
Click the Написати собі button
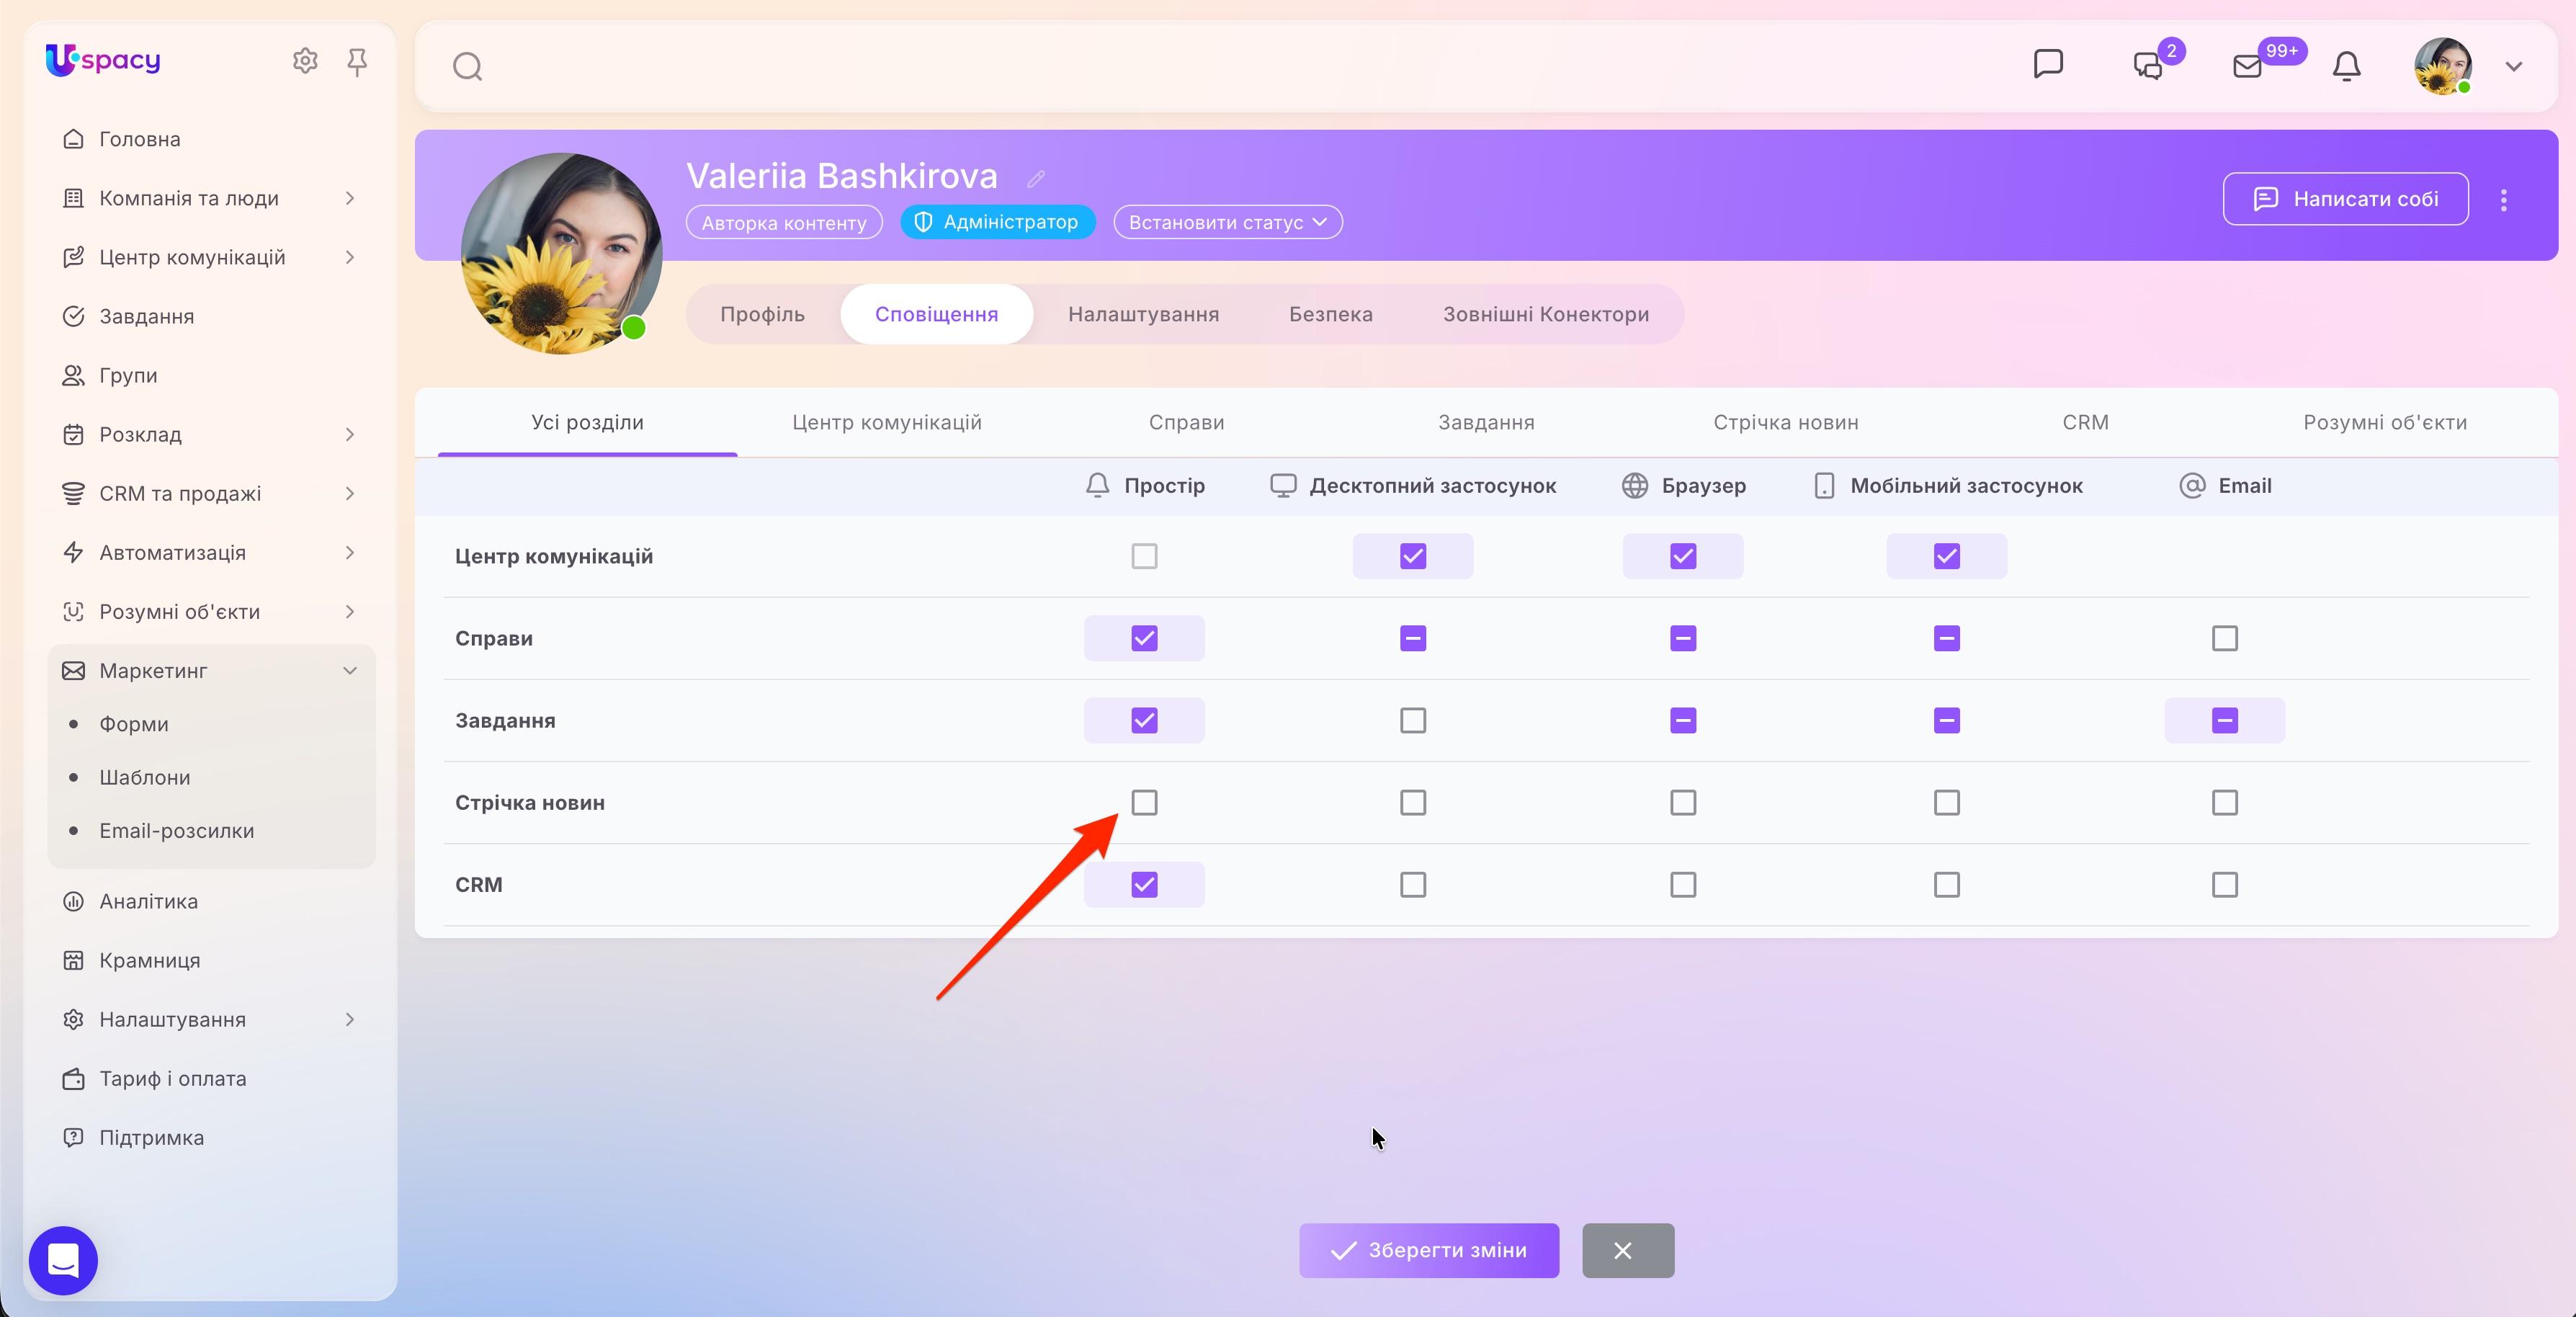tap(2345, 199)
